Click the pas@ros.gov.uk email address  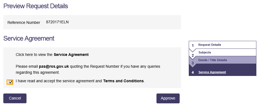pos(54,66)
